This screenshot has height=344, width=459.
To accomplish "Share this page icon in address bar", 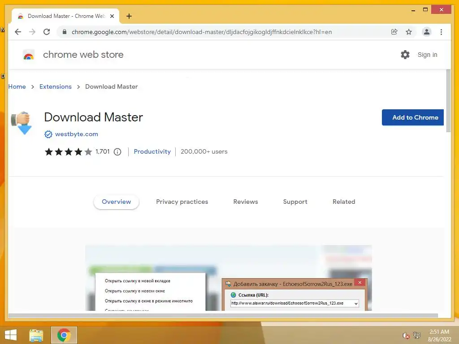I will click(x=394, y=32).
